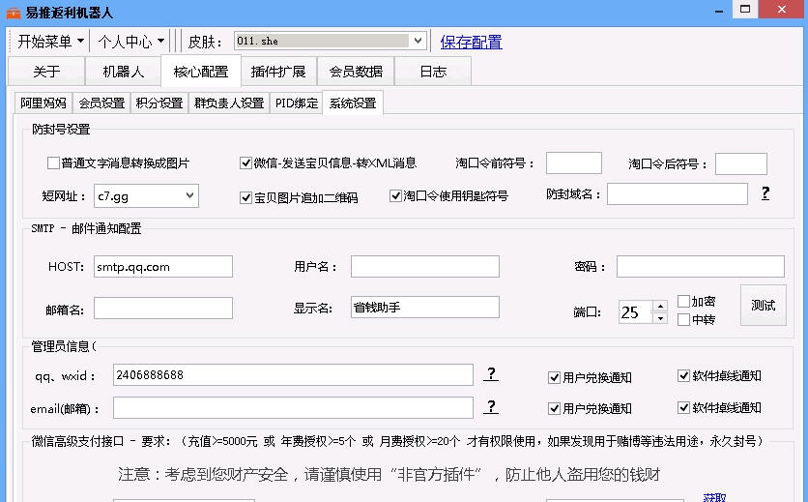
Task: Enable the 中转 checkbox
Action: tap(683, 319)
